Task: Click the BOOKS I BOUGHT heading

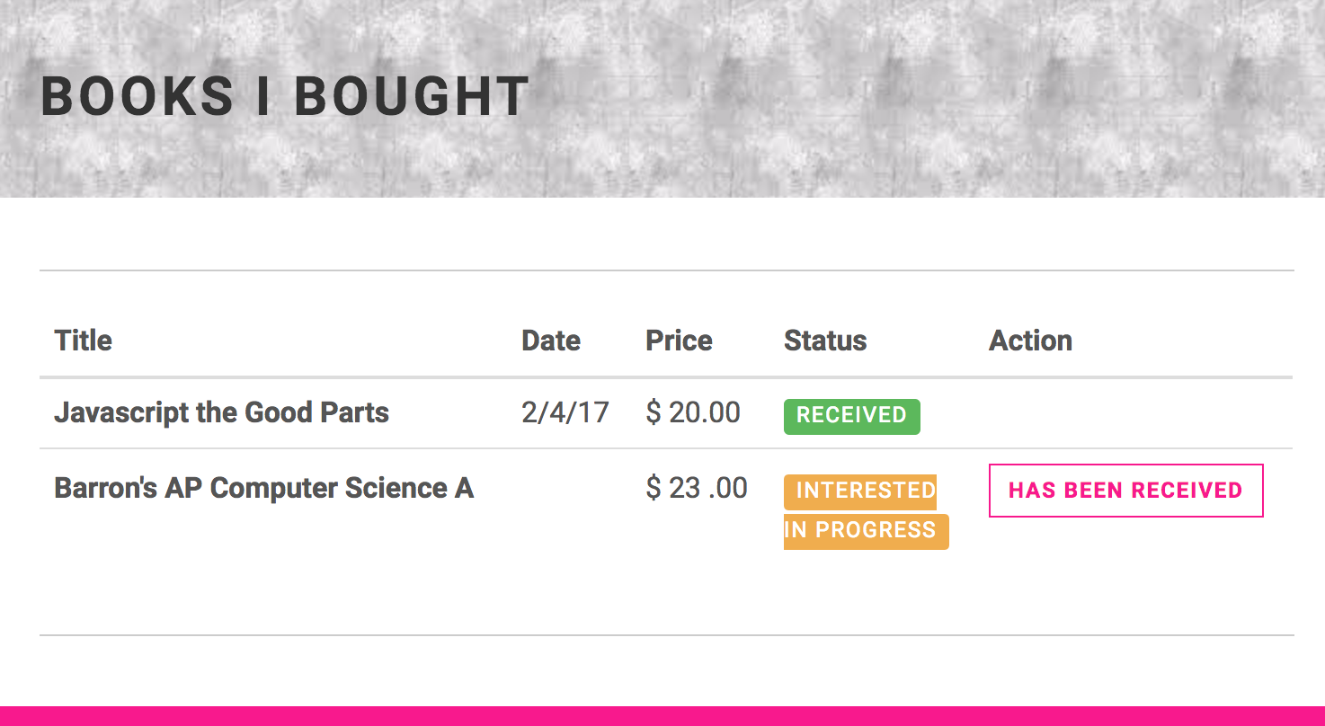Action: coord(284,97)
